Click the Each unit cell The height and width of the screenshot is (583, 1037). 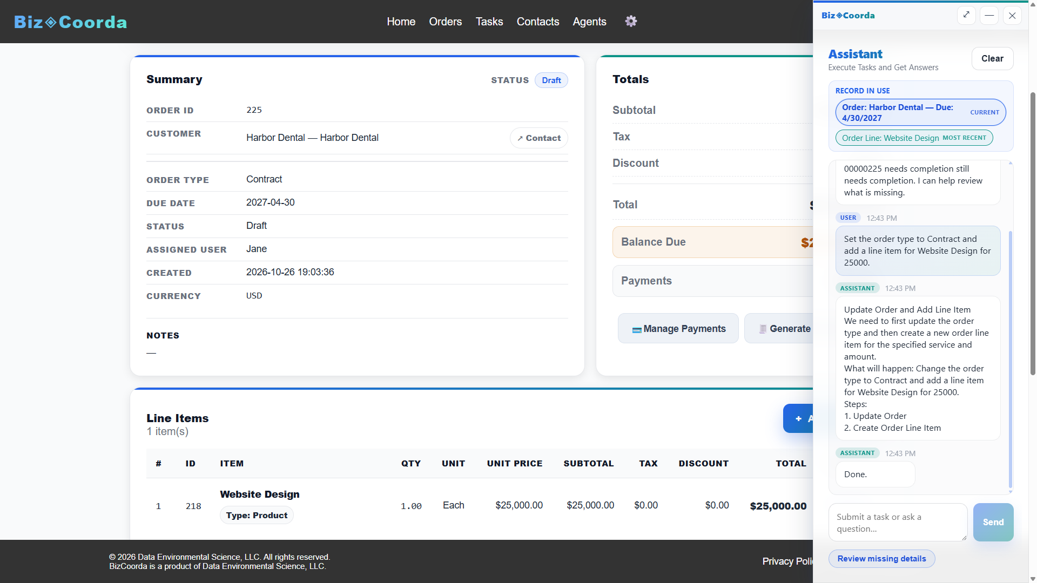(x=453, y=505)
